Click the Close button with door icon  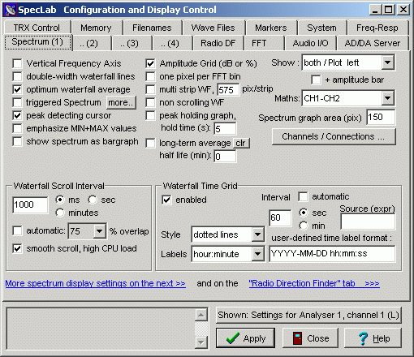click(x=310, y=338)
